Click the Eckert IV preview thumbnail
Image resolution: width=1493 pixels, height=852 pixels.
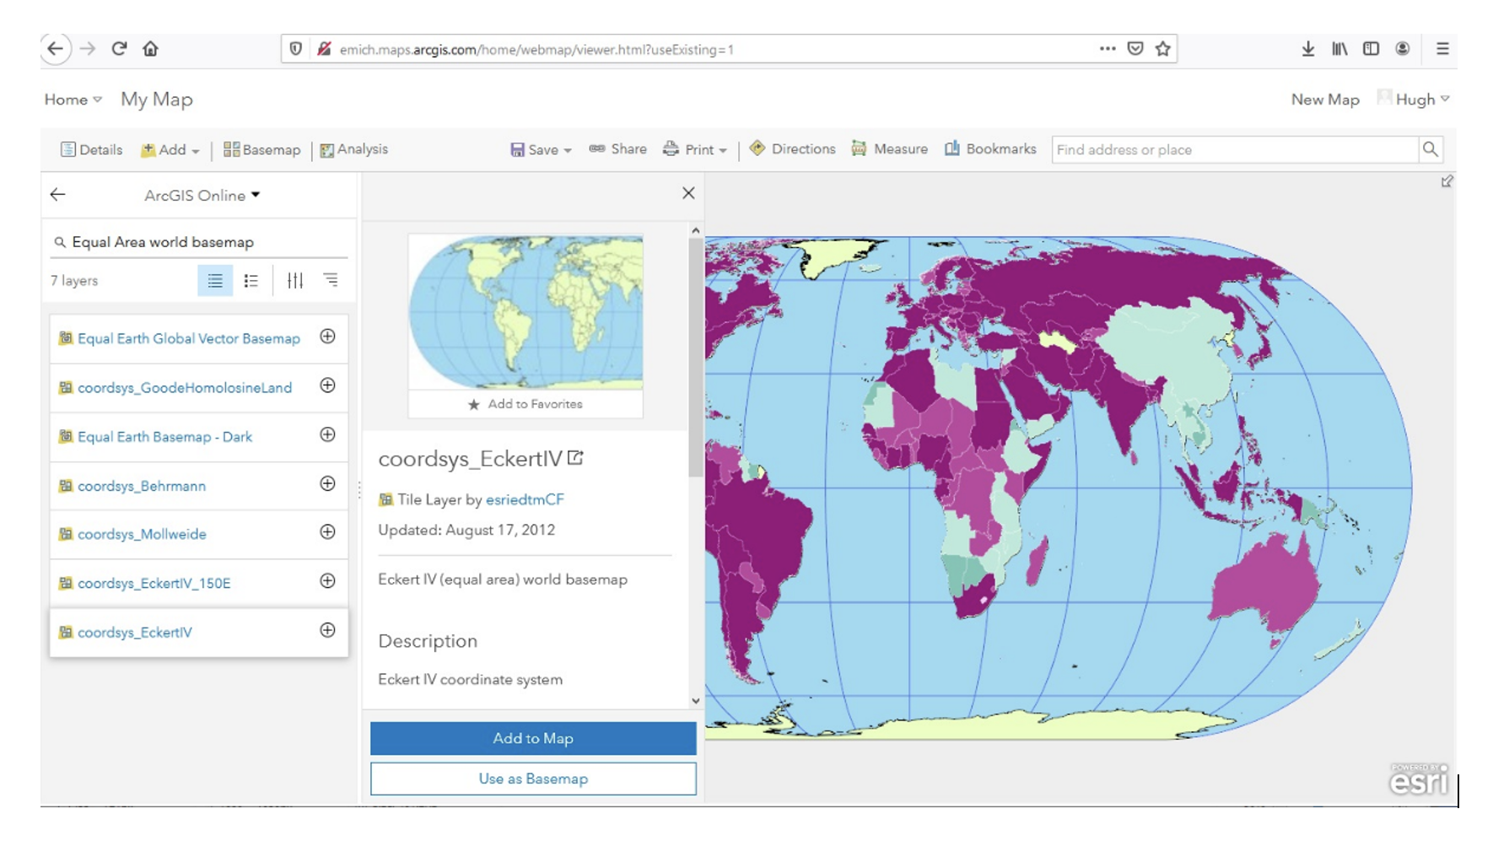coord(526,312)
